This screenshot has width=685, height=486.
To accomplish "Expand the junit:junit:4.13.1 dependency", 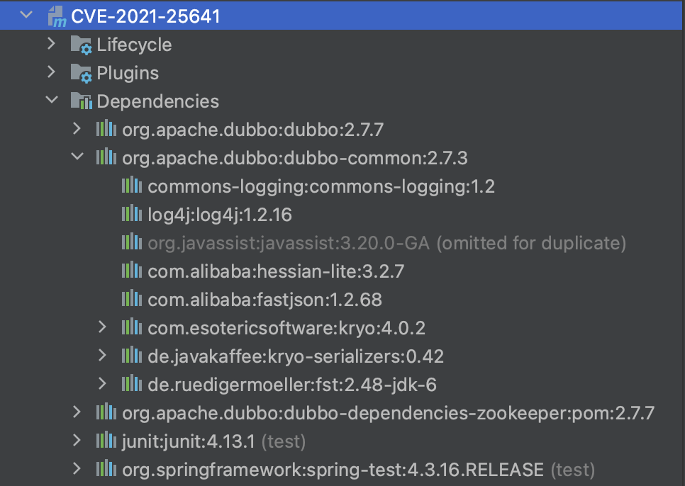I will 77,441.
